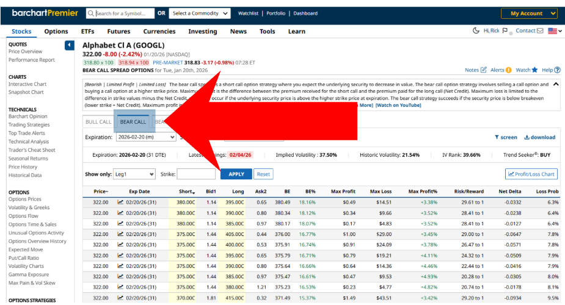
Task: Open the Tools menu
Action: (x=268, y=31)
